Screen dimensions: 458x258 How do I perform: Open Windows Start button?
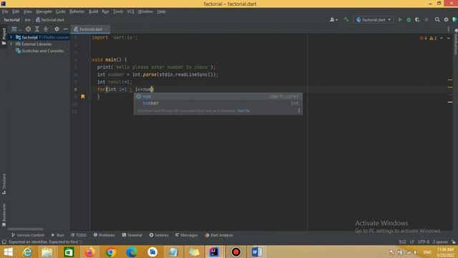coord(8,252)
